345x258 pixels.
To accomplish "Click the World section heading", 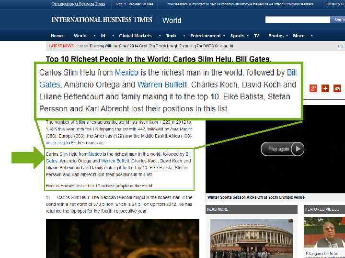I will 172,20.
